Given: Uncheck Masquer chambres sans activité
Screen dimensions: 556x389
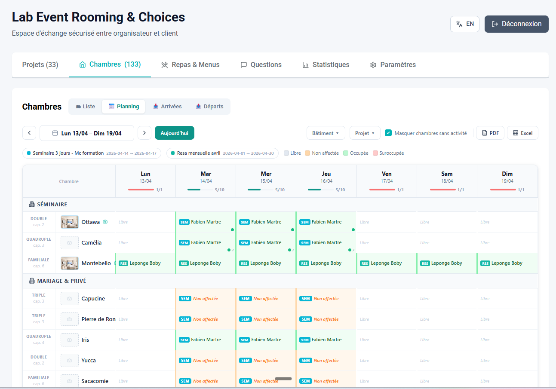Looking at the screenshot, I should click(388, 133).
